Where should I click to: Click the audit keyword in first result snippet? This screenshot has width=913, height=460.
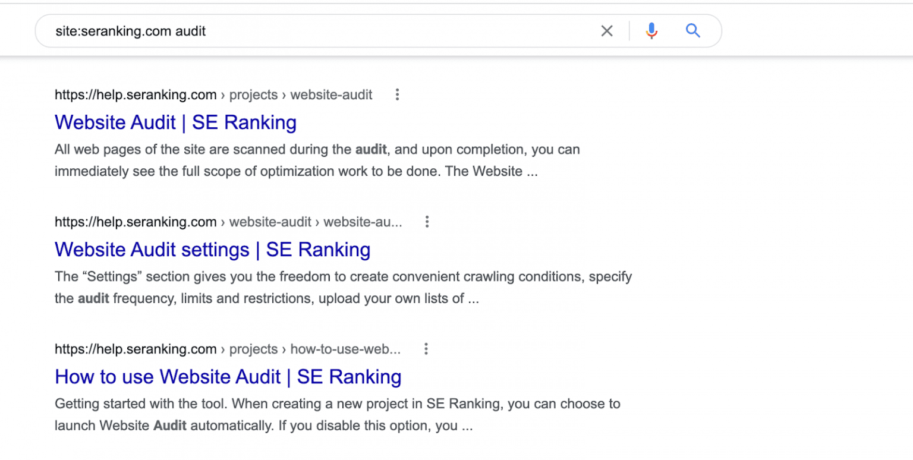[371, 149]
